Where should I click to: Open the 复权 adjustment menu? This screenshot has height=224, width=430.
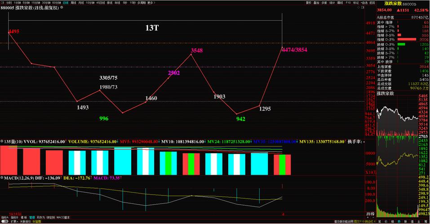(309, 3)
